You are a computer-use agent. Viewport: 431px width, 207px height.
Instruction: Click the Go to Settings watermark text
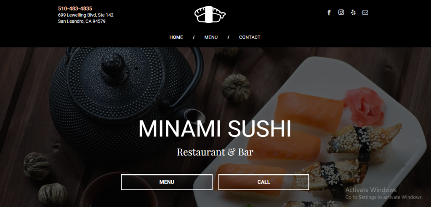tap(384, 197)
